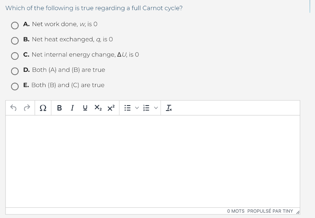Click the Redo icon in the editor toolbar
315x218 pixels.
pos(27,108)
